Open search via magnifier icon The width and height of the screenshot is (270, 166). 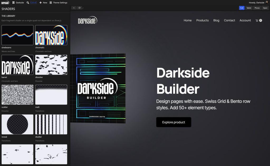(28, 3)
